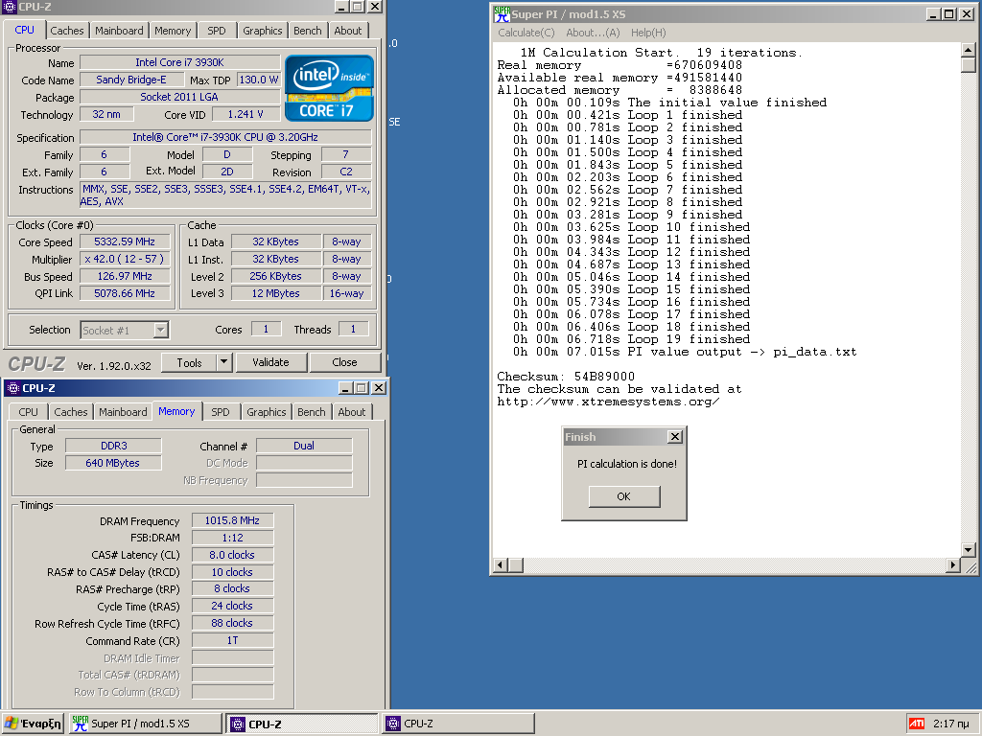Click the Close button in CPU-Z

tap(344, 362)
